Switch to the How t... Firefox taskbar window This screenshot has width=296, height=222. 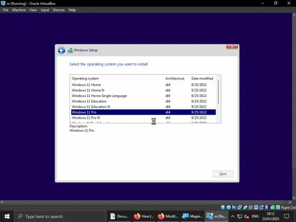(144, 216)
